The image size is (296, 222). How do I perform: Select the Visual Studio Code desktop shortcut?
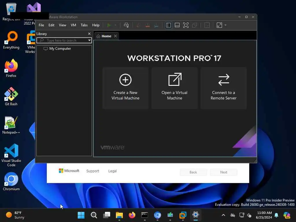click(x=11, y=155)
